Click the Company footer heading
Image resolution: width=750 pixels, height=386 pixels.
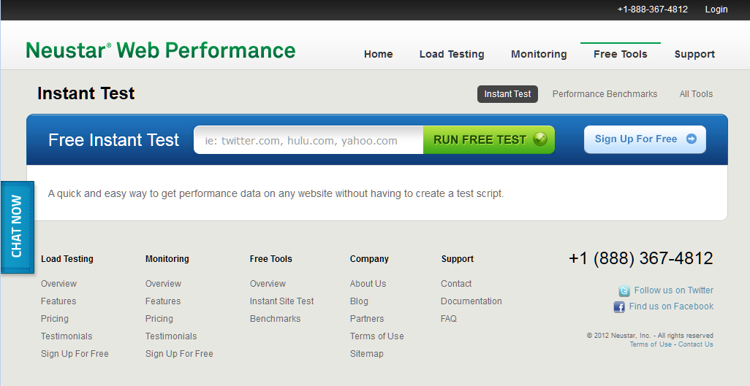[x=369, y=259]
